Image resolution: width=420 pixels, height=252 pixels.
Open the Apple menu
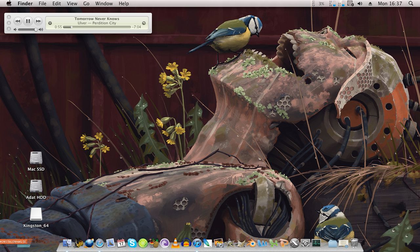(9, 3)
